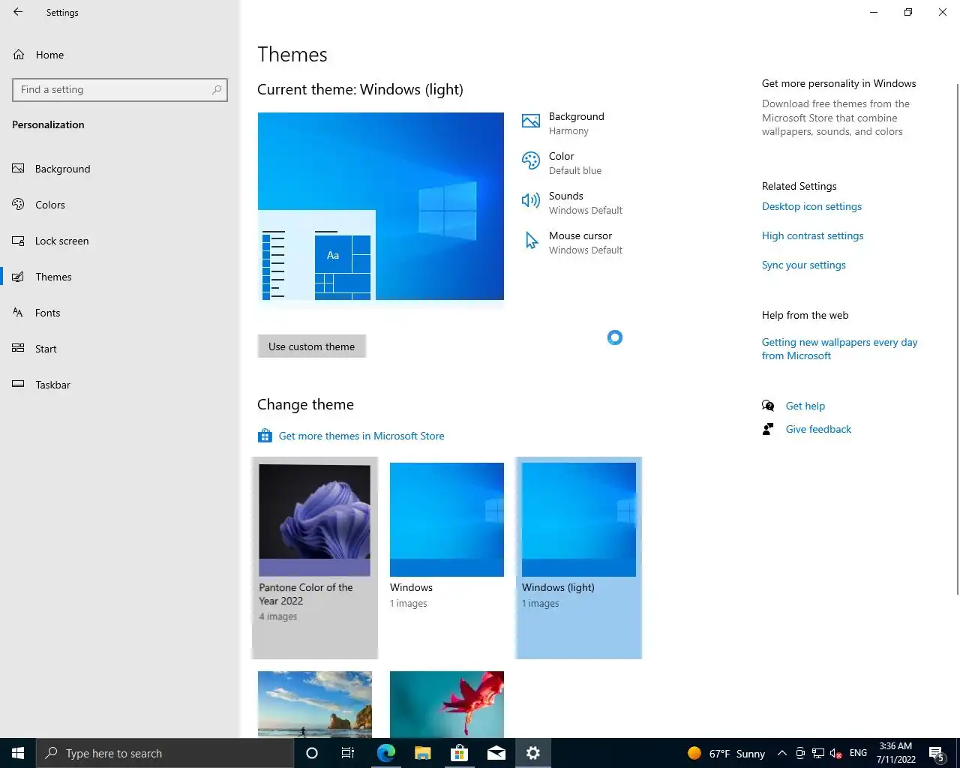Screen dimensions: 960x768
Task: Open Taskbar settings page
Action: (x=120, y=385)
